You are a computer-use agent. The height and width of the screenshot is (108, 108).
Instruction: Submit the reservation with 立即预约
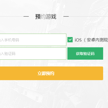pyautogui.click(x=52, y=73)
